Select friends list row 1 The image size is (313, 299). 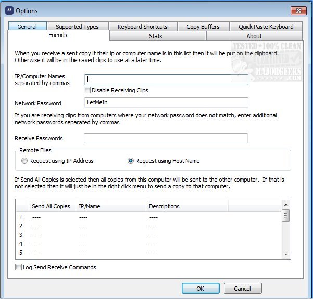click(149, 217)
